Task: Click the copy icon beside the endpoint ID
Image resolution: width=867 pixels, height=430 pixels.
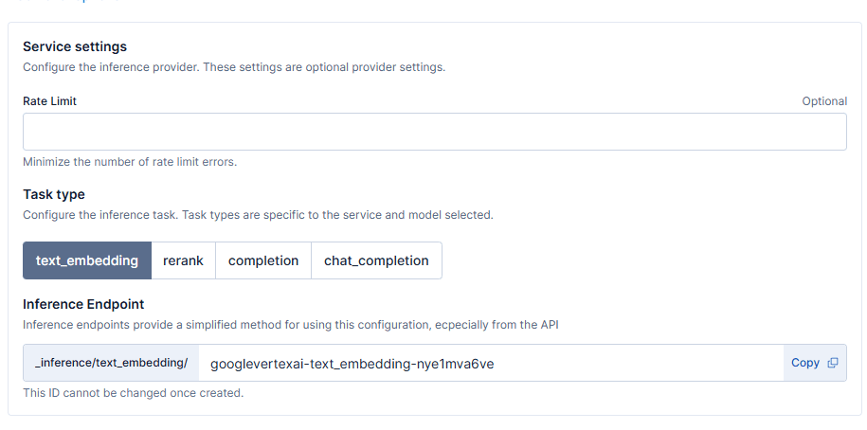Action: click(833, 363)
